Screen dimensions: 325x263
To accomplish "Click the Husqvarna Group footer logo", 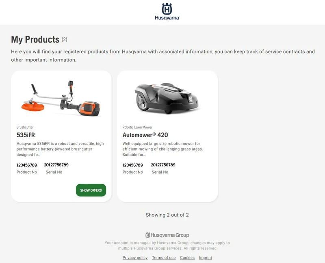I will click(167, 235).
